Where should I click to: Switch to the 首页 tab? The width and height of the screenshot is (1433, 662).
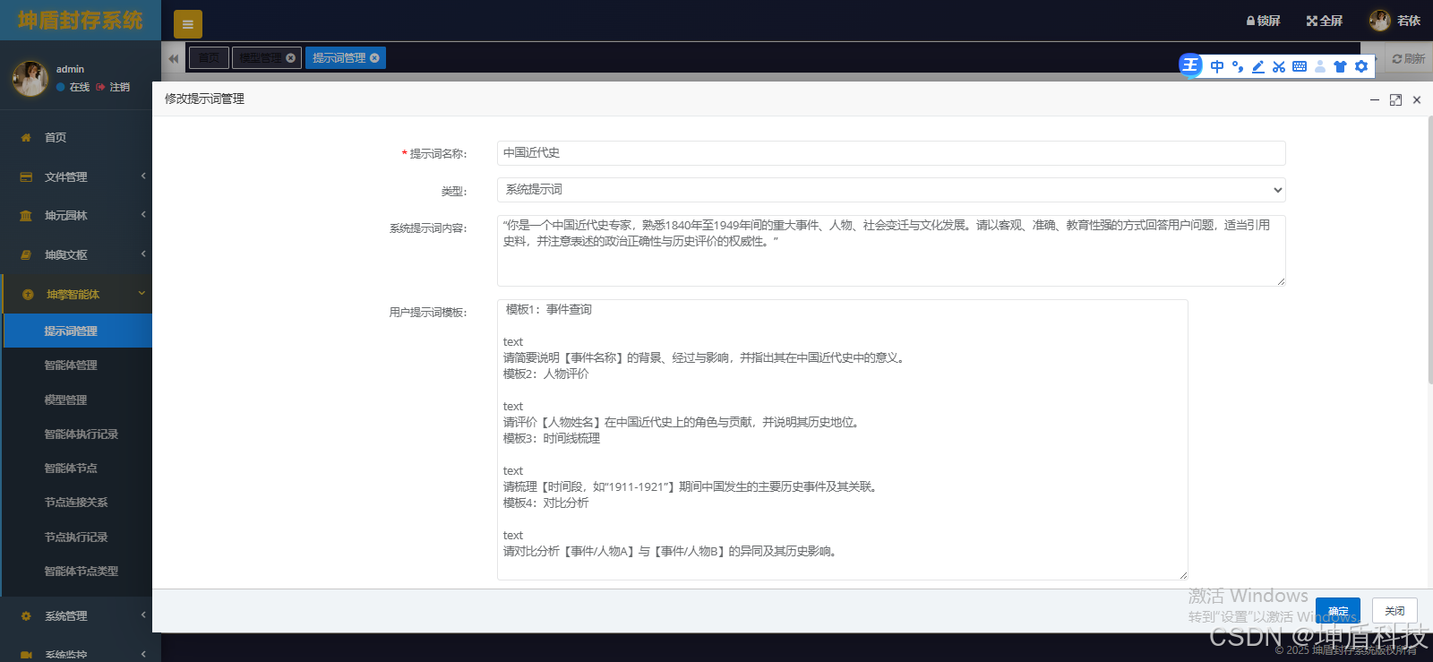click(209, 58)
